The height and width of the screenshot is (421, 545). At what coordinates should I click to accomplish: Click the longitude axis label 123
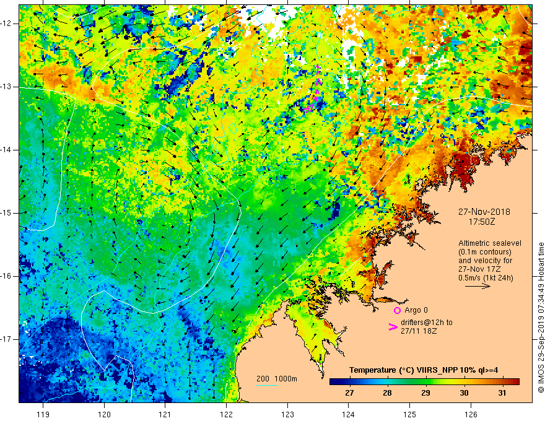point(287,414)
